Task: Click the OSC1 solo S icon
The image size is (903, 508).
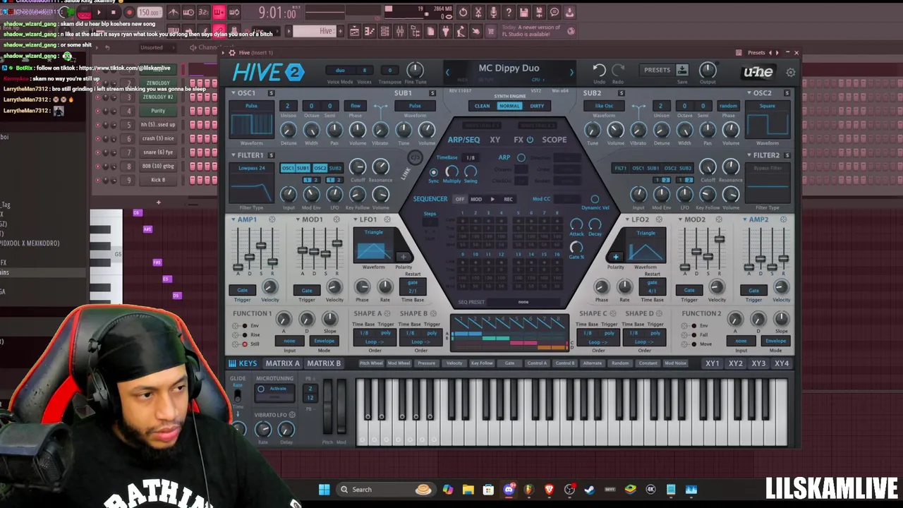Action: pyautogui.click(x=271, y=93)
